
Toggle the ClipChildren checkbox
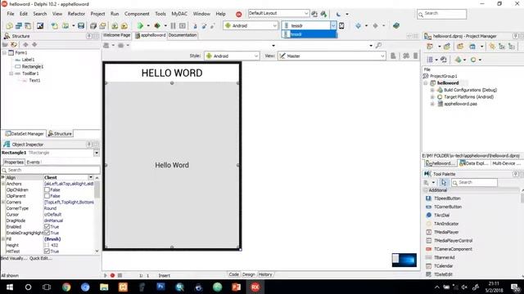[x=47, y=189]
